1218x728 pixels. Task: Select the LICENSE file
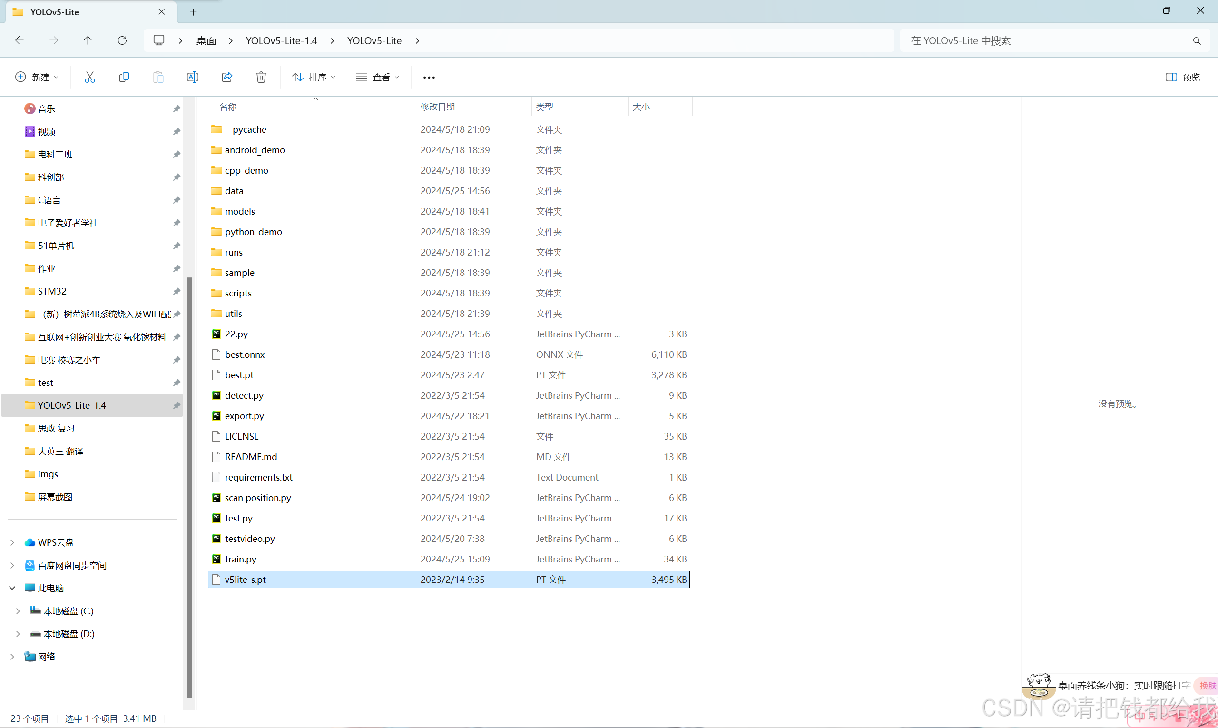pos(242,437)
